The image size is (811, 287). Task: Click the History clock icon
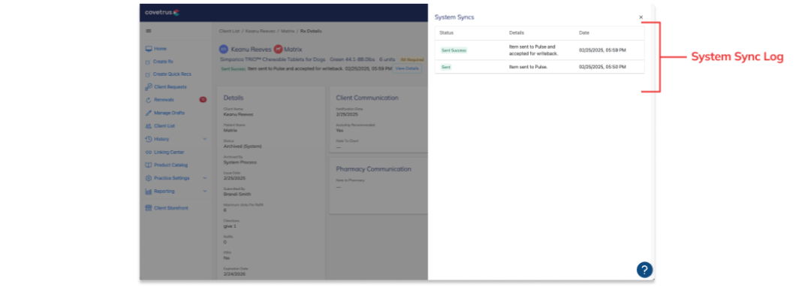click(149, 139)
